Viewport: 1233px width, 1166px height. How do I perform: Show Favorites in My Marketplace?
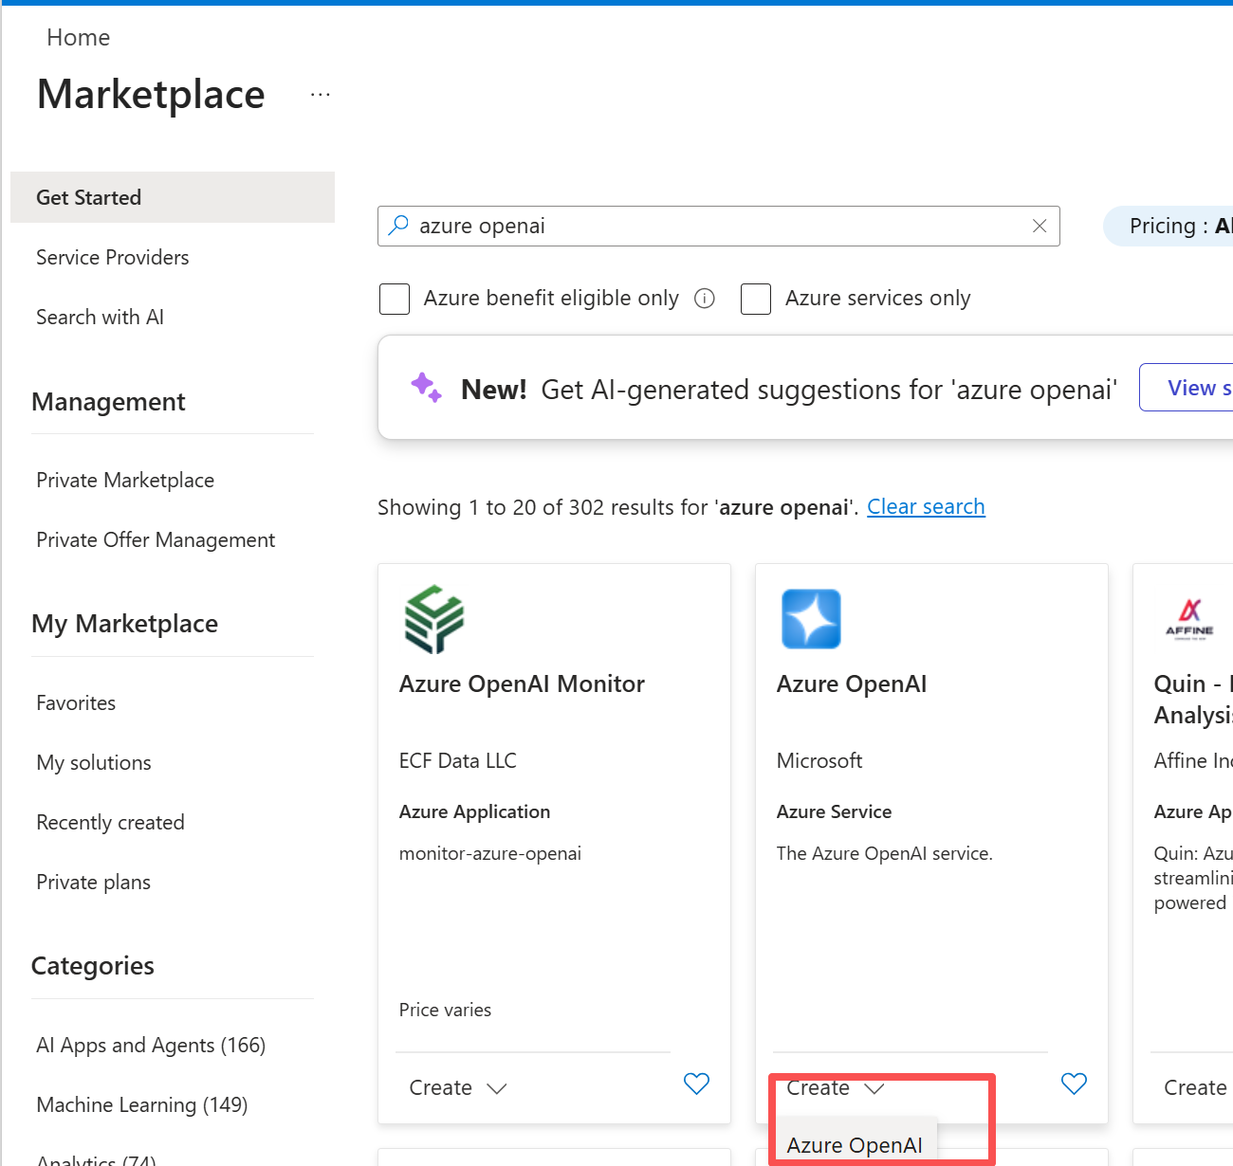click(76, 702)
